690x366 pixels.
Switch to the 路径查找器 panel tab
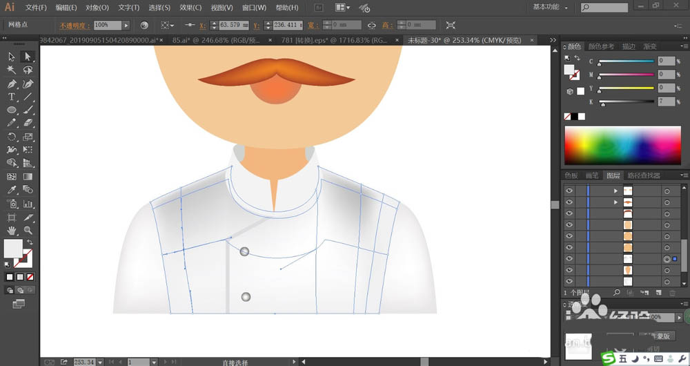[x=645, y=175]
